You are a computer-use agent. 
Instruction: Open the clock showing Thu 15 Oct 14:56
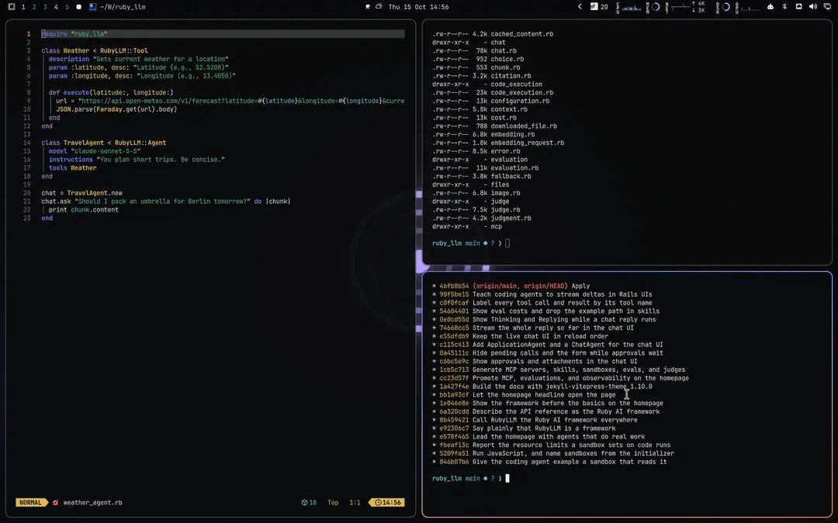click(x=418, y=7)
